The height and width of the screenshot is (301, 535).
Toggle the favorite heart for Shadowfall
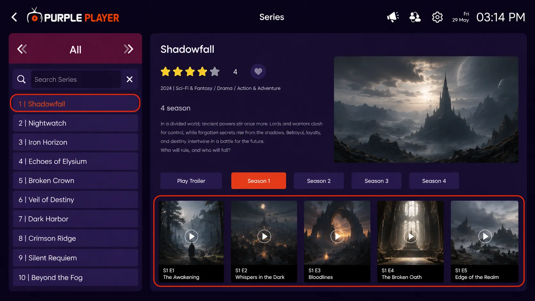click(258, 71)
